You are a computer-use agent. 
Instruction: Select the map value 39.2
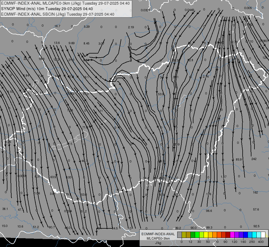pos(178,228)
